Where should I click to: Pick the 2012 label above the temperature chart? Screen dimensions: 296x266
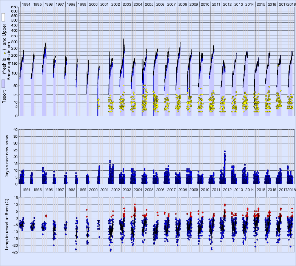[x=227, y=190]
